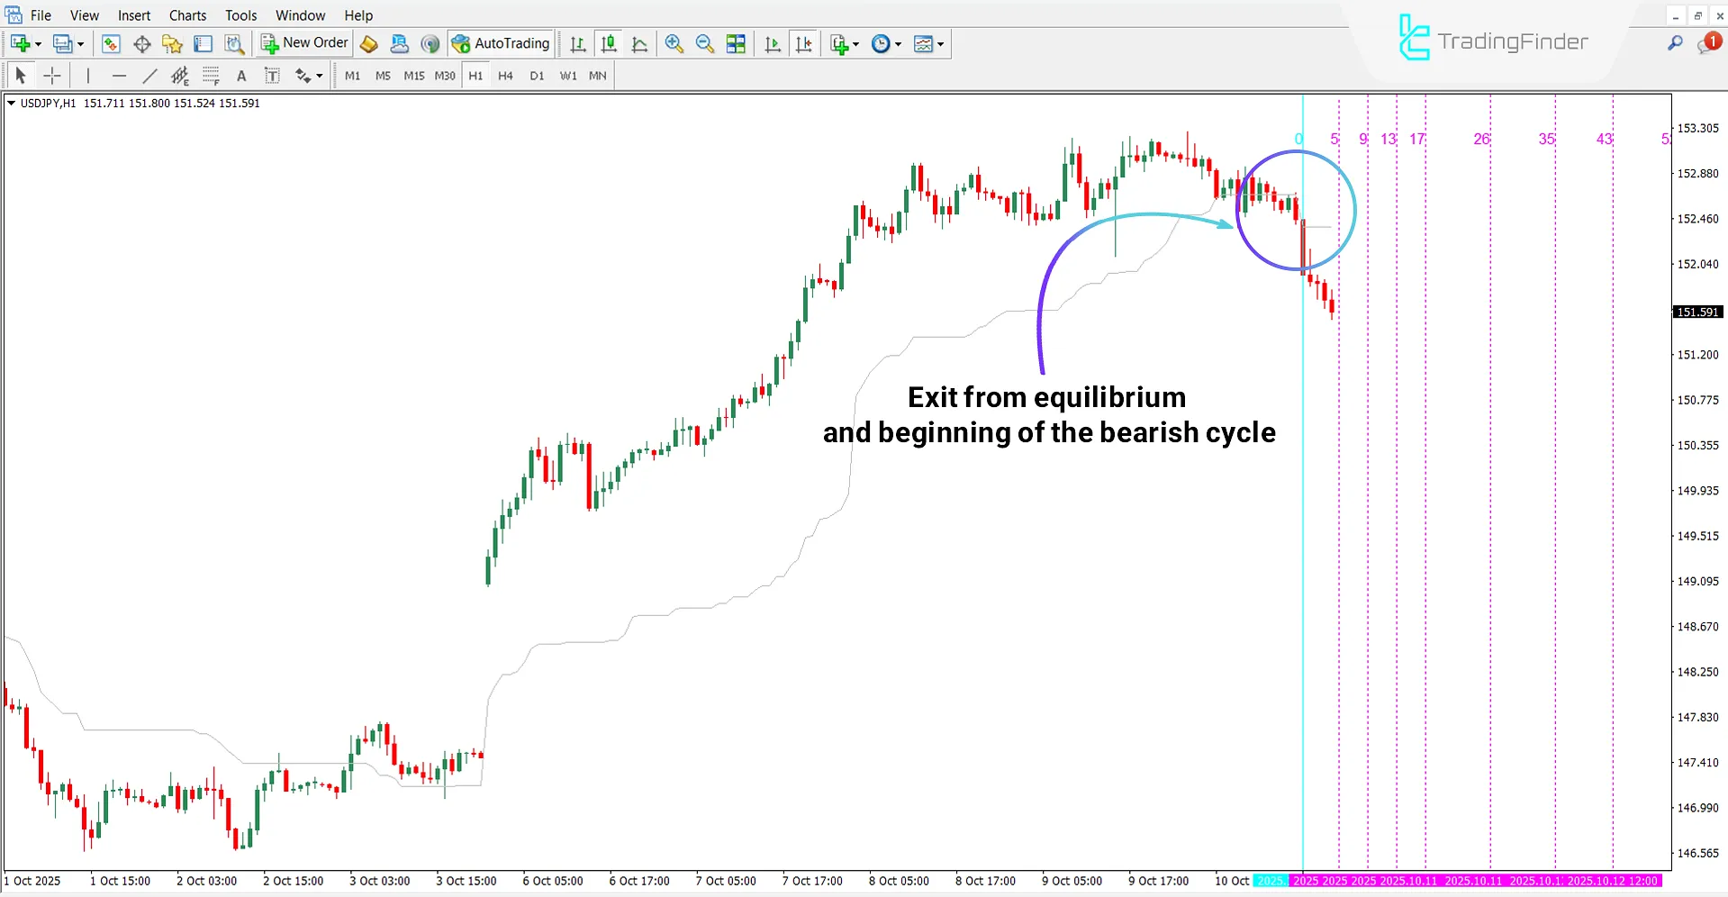Click the New Order button

coord(303,42)
